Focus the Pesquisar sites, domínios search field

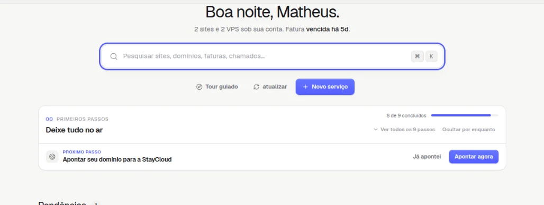pyautogui.click(x=272, y=56)
